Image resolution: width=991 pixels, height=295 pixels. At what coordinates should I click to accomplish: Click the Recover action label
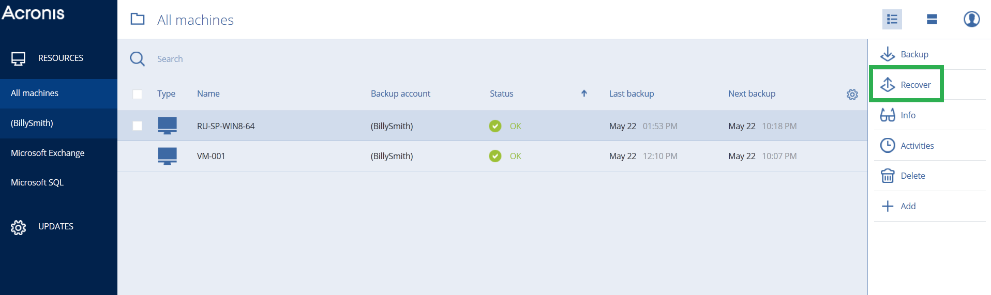(x=915, y=85)
